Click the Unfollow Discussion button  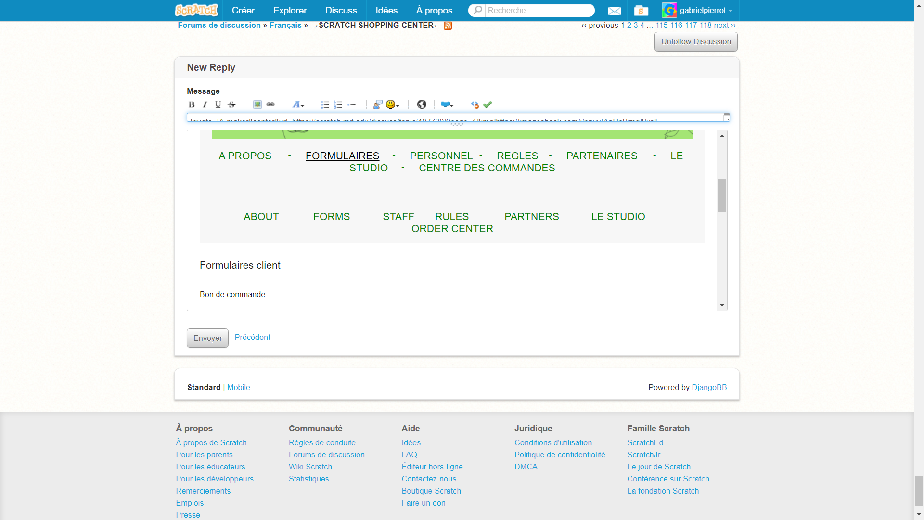696,41
